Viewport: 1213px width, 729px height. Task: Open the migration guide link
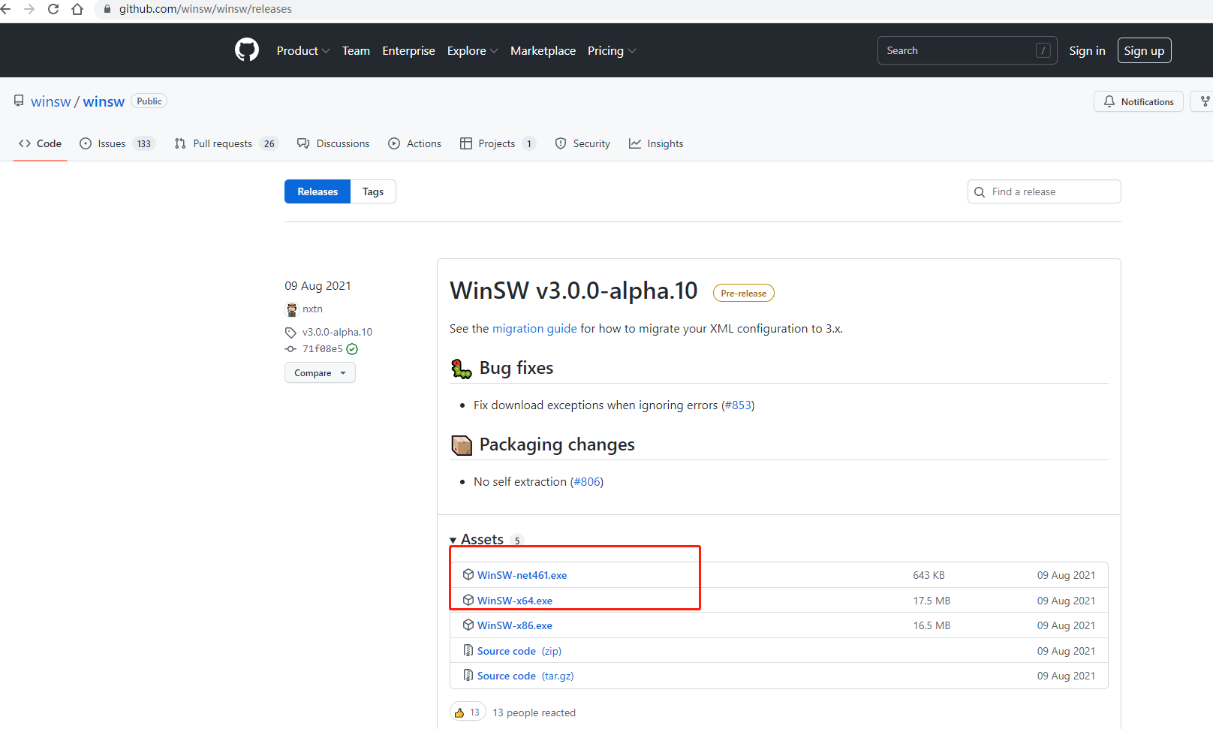(x=534, y=328)
